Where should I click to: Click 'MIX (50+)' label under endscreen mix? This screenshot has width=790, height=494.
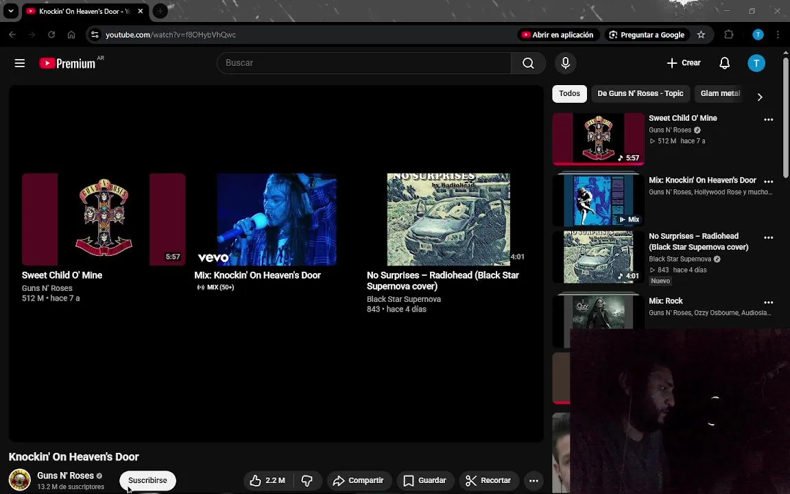[x=215, y=287]
